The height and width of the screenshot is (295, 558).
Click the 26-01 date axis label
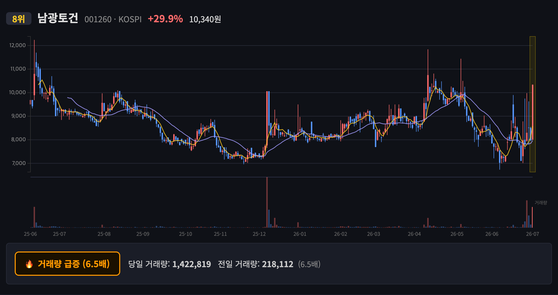click(300, 234)
